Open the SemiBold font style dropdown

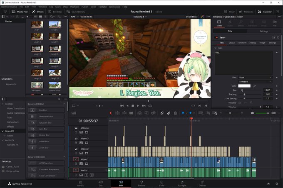click(255, 82)
